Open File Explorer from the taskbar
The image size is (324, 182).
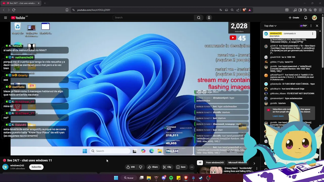pyautogui.click(x=149, y=178)
